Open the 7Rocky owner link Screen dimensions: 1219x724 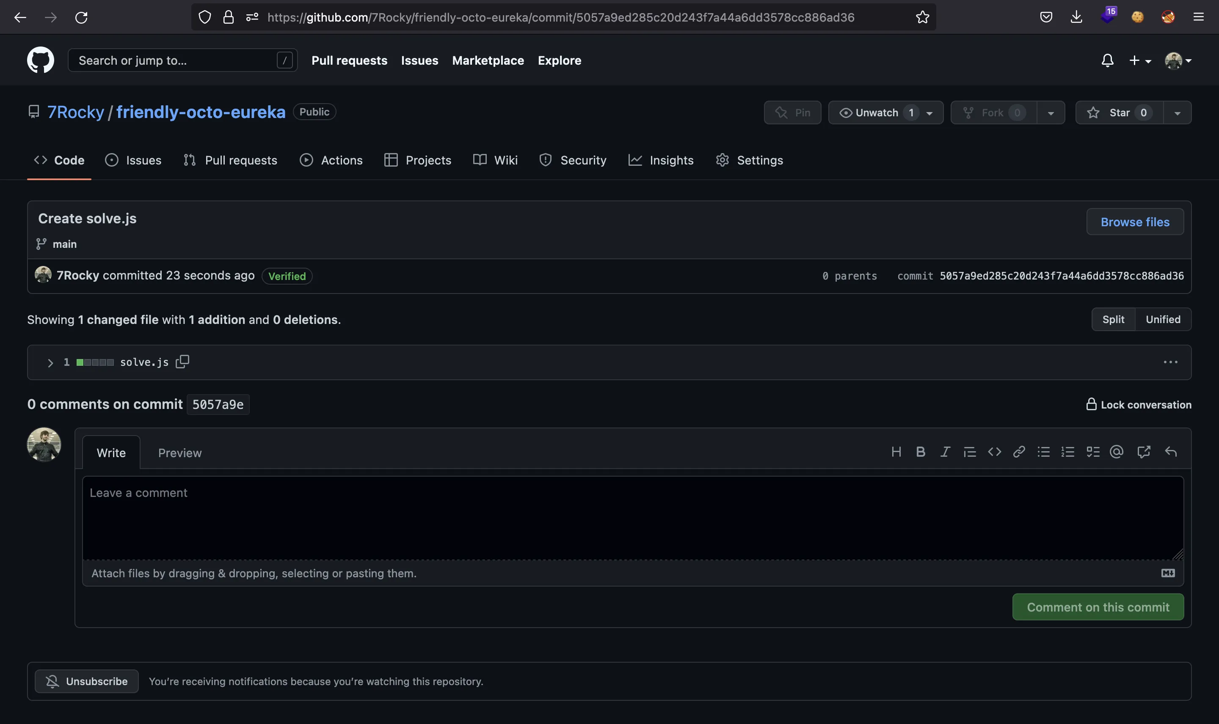pos(76,112)
